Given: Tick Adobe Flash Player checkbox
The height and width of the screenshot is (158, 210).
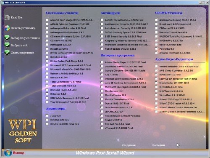Looking at the screenshot, I should coord(102,62).
